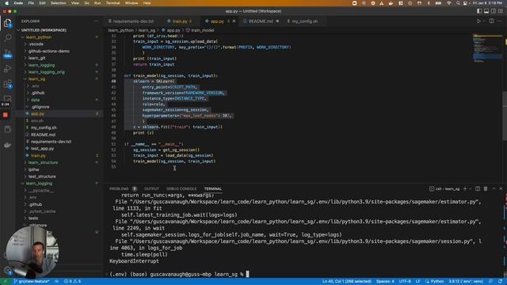The height and width of the screenshot is (285, 507).
Task: Switch to requirements-dev.txt tab
Action: click(132, 21)
